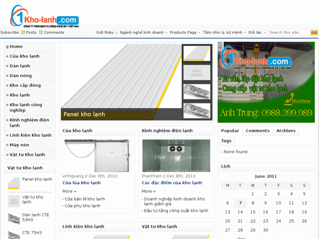Switch to the Comments tab in widget
Image resolution: width=319 pixels, height=239 pixels.
coord(258,131)
